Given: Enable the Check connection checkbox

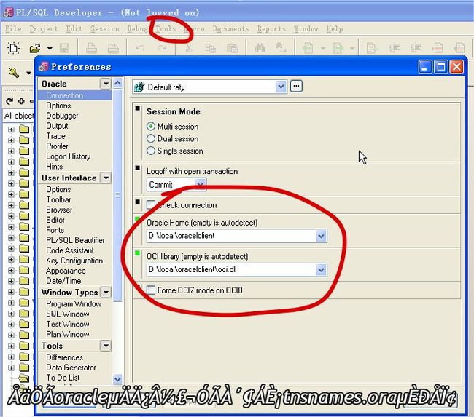Looking at the screenshot, I should pos(151,205).
